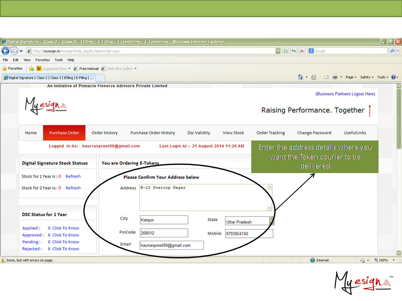Viewport: 402px width, 301px height.
Task: Expand the address bar URL dropdown
Action: [x=278, y=51]
